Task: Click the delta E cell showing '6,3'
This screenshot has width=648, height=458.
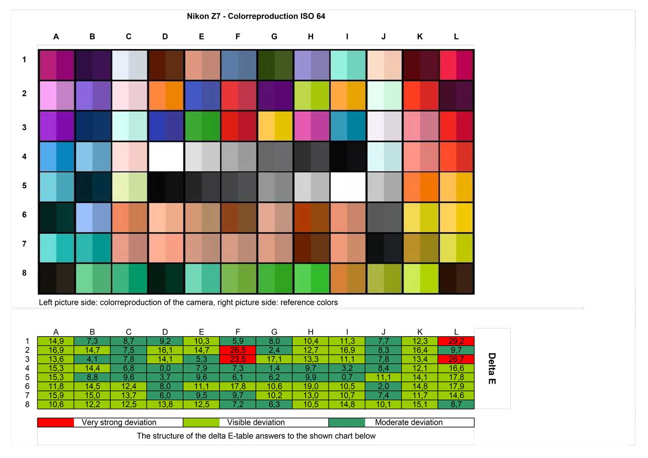Action: [x=274, y=404]
